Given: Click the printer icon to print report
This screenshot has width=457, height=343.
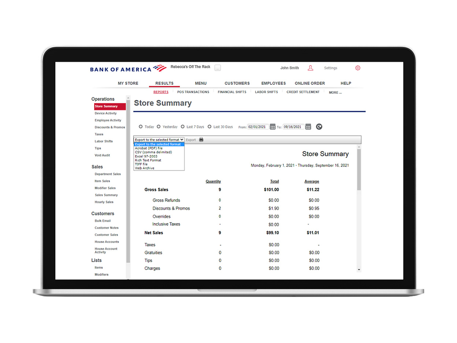Looking at the screenshot, I should [x=201, y=140].
